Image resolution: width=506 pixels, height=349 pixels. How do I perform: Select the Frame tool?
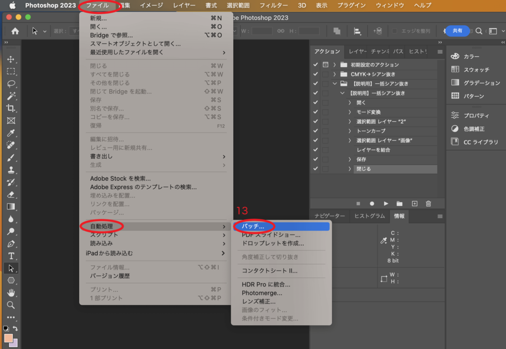click(11, 121)
